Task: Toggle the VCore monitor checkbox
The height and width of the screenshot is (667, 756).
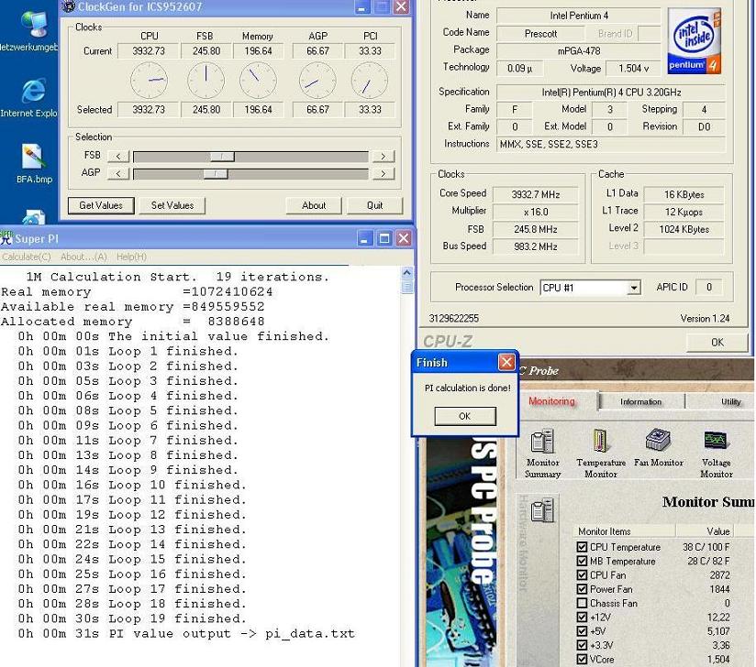Action: [582, 659]
